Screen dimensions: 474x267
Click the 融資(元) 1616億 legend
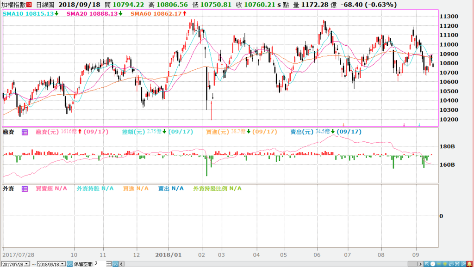point(72,132)
